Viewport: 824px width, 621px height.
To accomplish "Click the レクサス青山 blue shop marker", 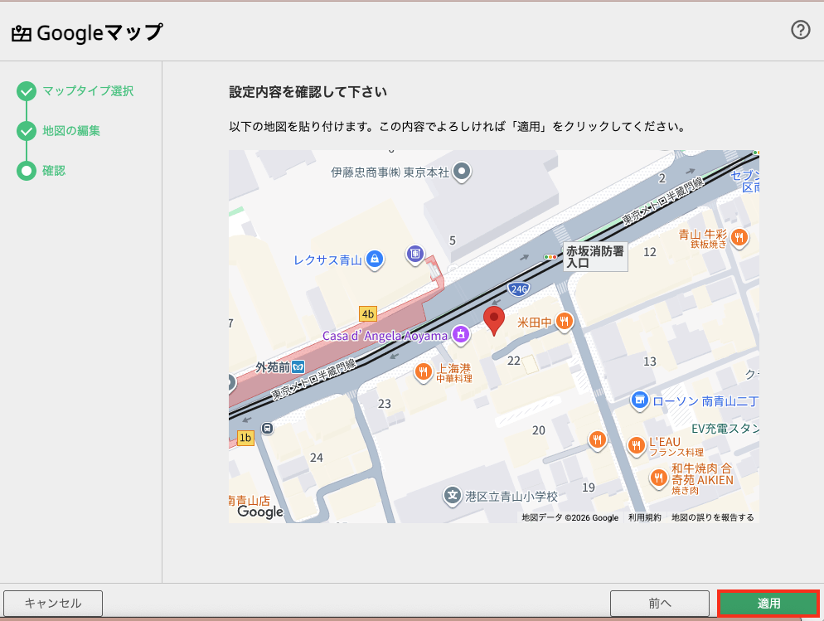I will click(374, 259).
